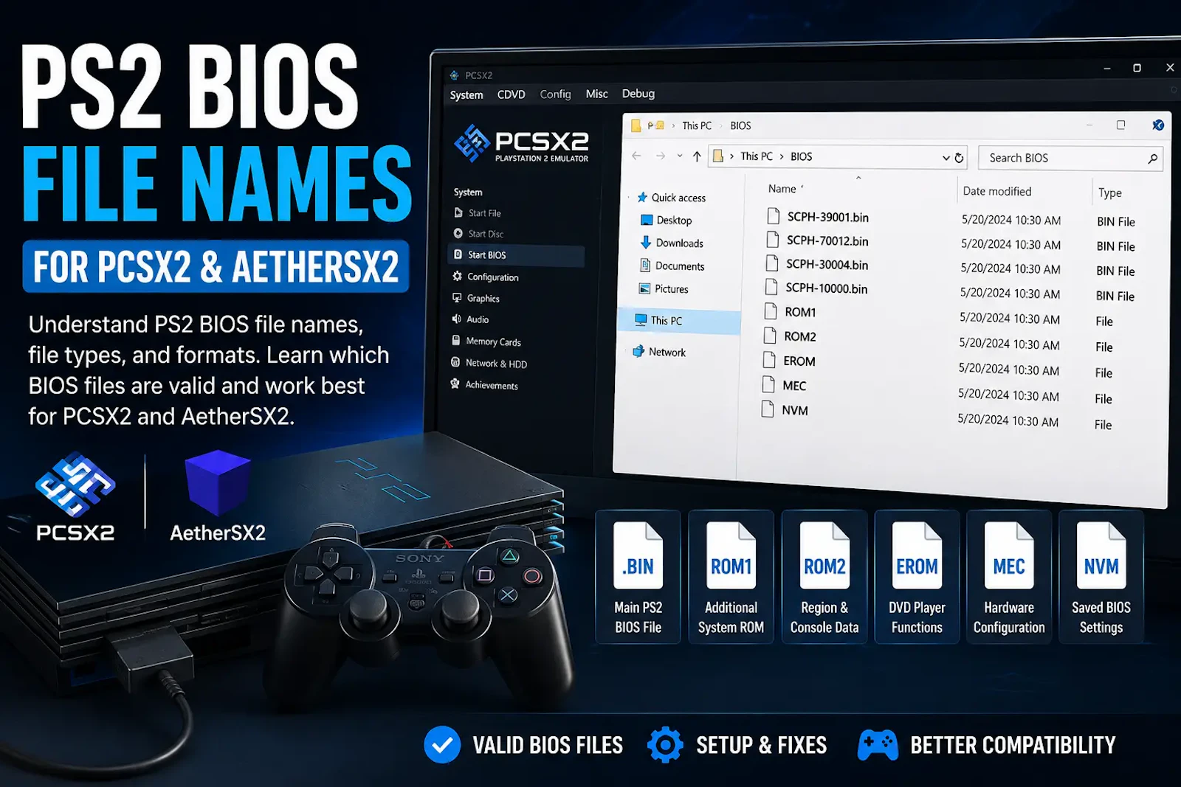Click the NVM Saved BIOS Settings card
The height and width of the screenshot is (787, 1181).
[x=1101, y=577]
